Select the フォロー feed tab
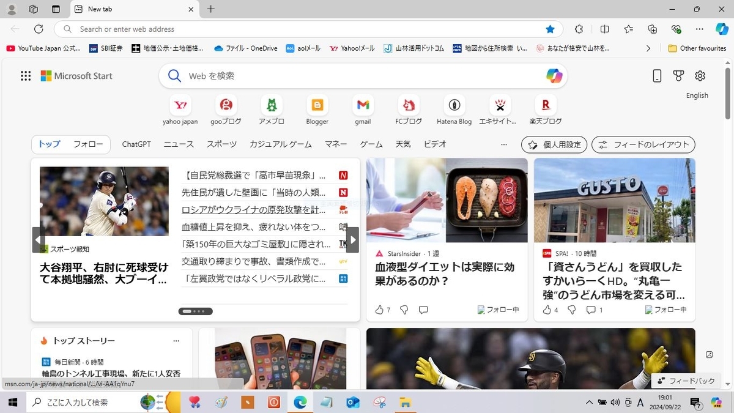This screenshot has height=413, width=734. pos(88,144)
